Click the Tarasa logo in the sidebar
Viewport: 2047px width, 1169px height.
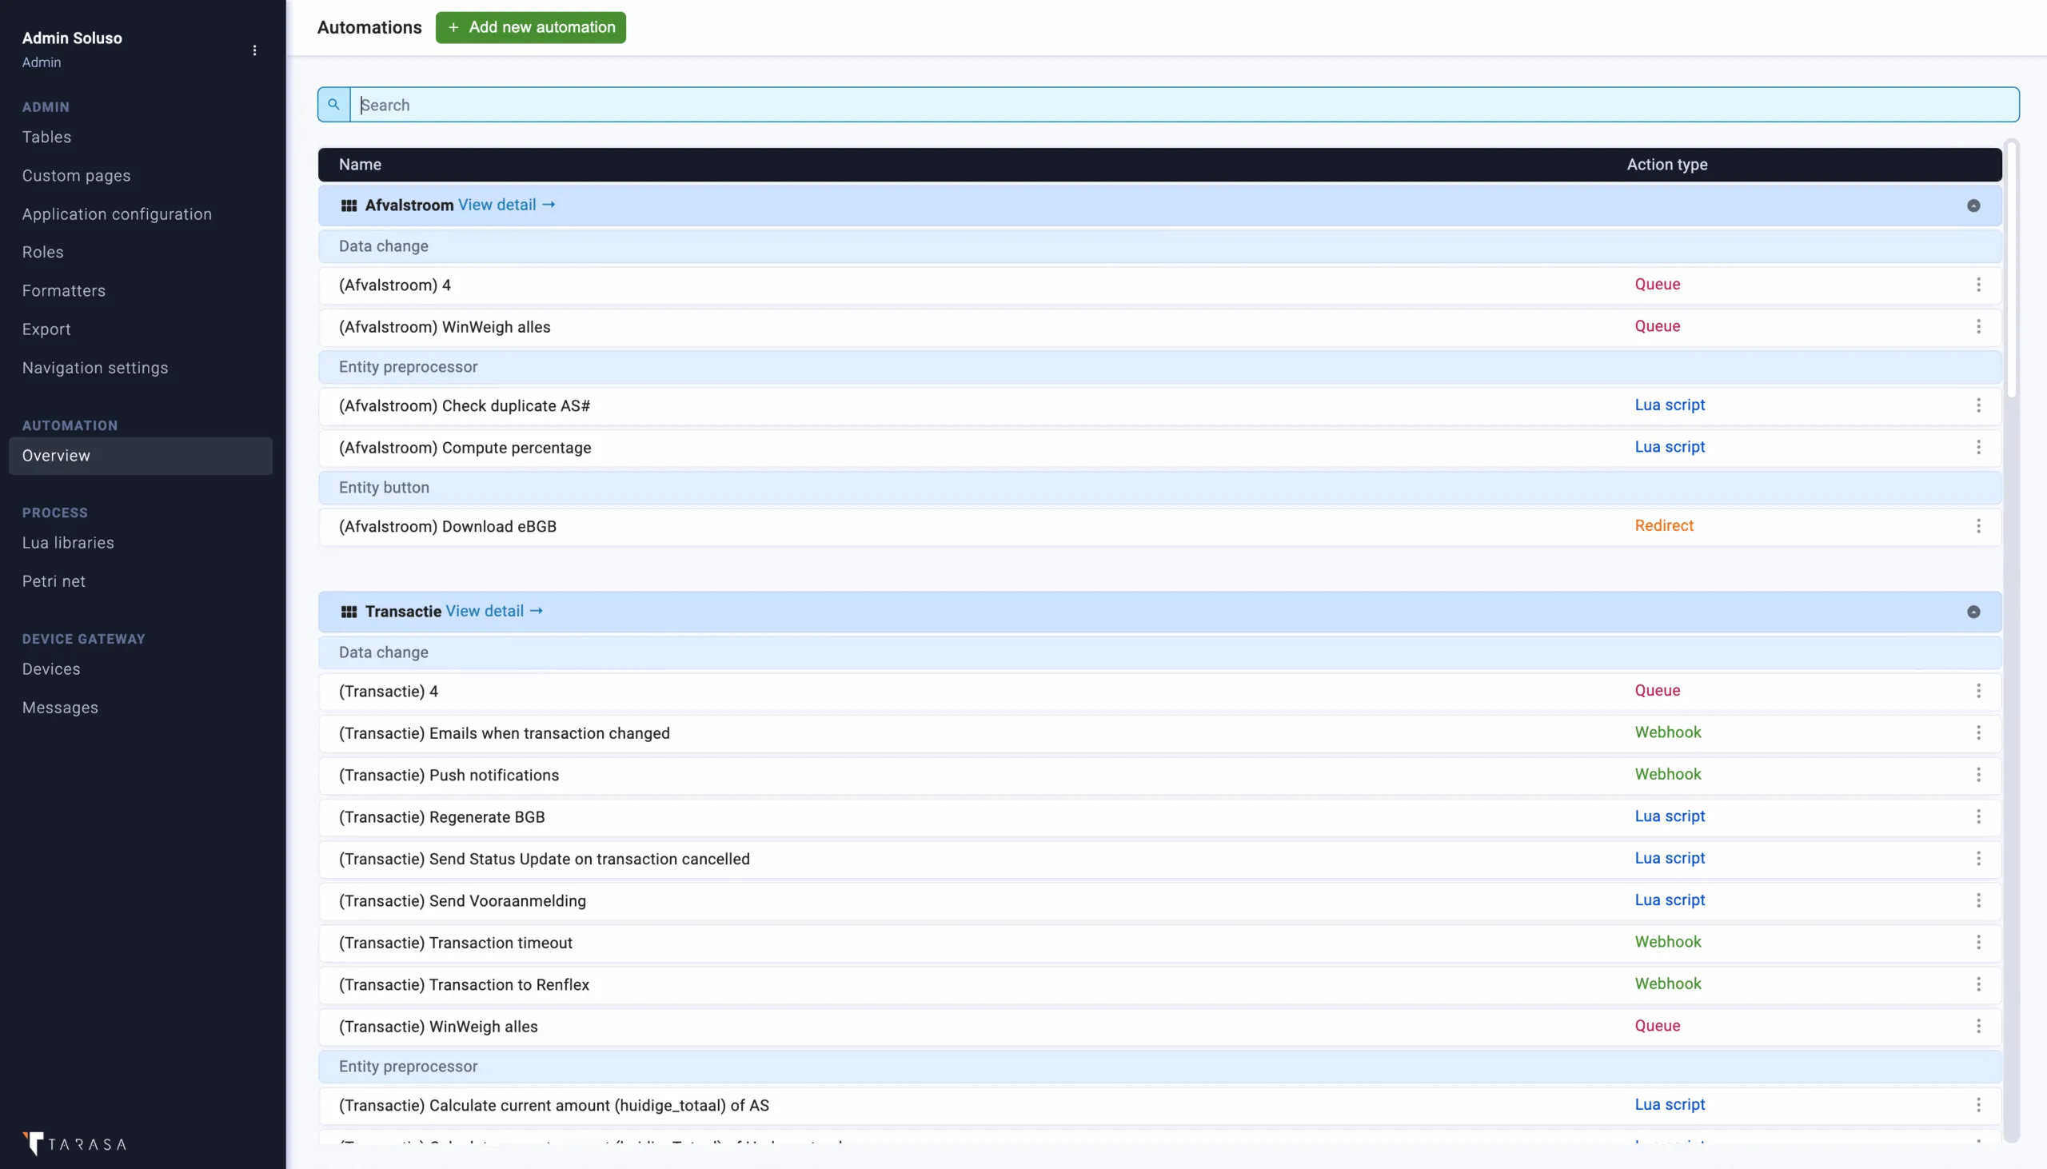pos(74,1143)
